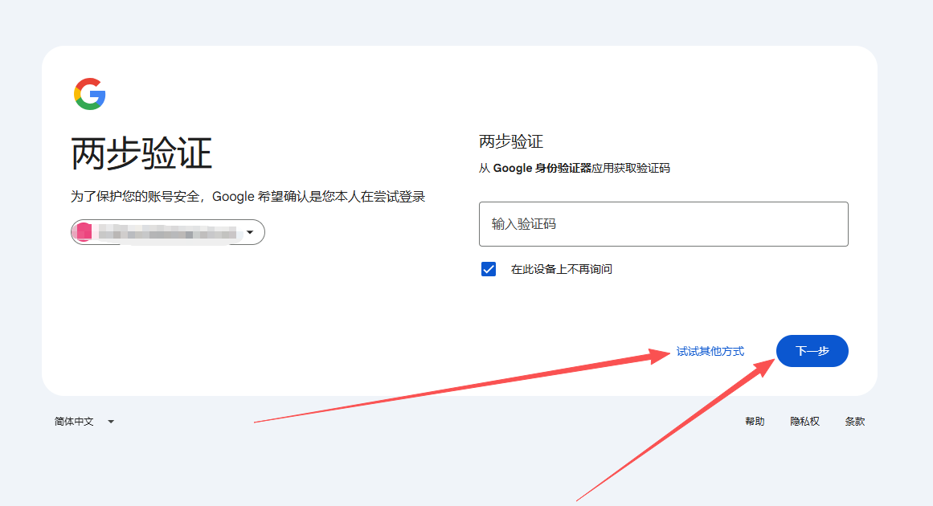Open the 简体中文 language dropdown

tap(84, 422)
